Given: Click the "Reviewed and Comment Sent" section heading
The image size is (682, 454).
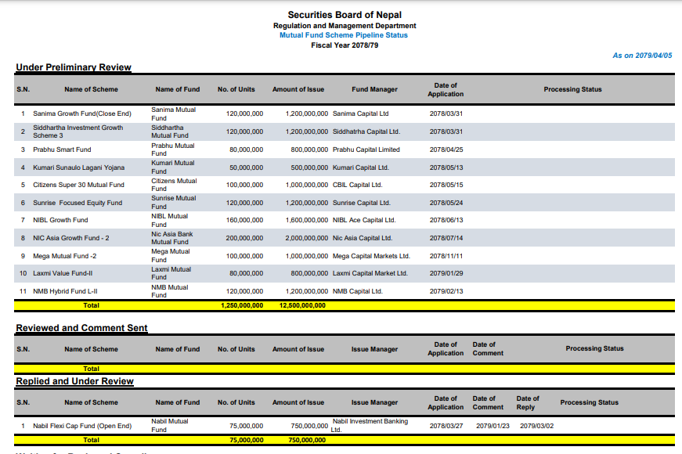Looking at the screenshot, I should pyautogui.click(x=81, y=328).
